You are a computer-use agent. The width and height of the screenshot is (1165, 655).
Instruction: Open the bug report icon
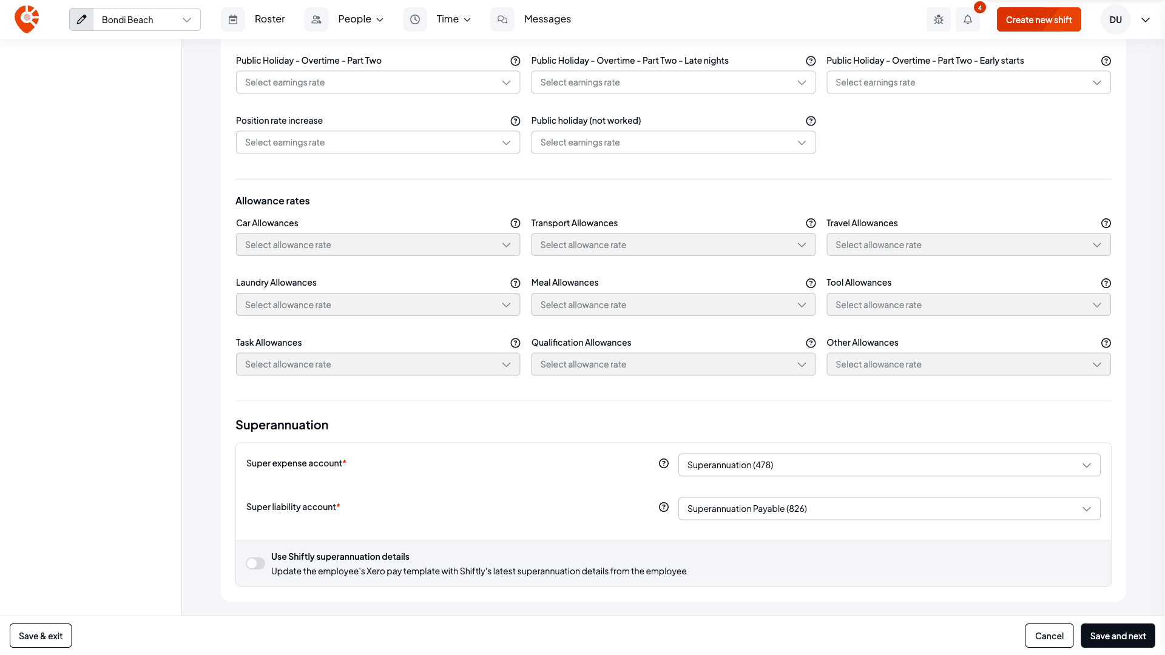939,19
